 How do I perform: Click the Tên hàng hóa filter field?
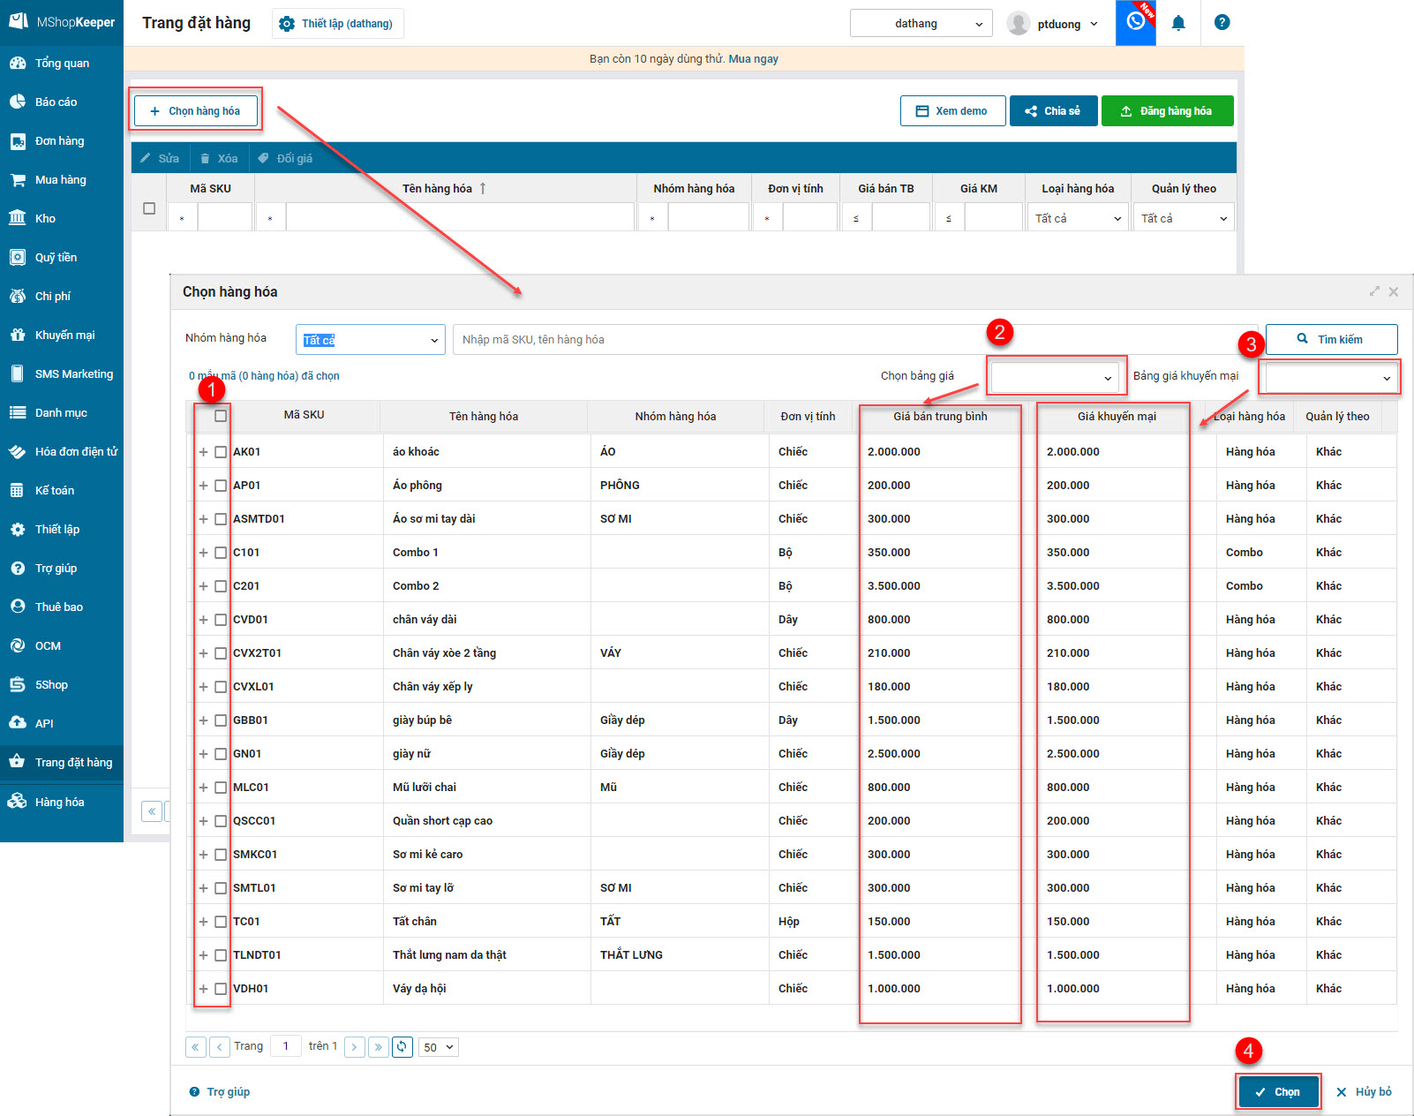click(460, 217)
